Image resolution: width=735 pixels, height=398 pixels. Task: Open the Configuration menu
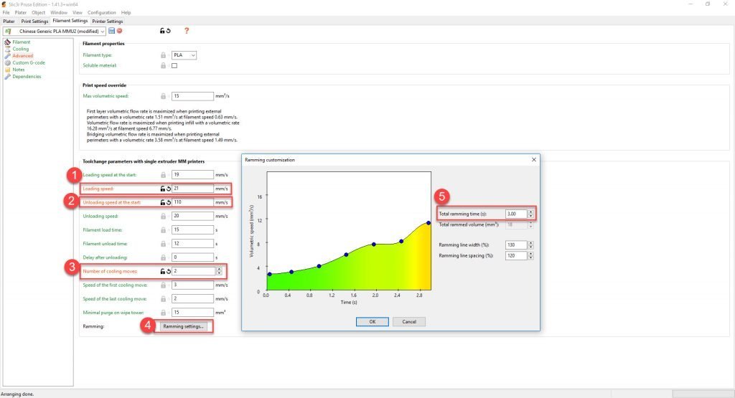[x=101, y=12]
